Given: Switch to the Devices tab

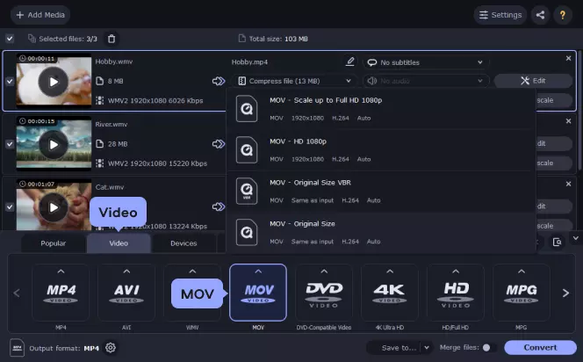Looking at the screenshot, I should click(x=184, y=243).
